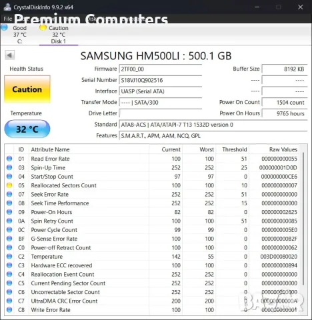Click the Threshold value 25 for Spin-Up Time
Image resolution: width=312 pixels, height=320 pixels.
click(x=244, y=167)
